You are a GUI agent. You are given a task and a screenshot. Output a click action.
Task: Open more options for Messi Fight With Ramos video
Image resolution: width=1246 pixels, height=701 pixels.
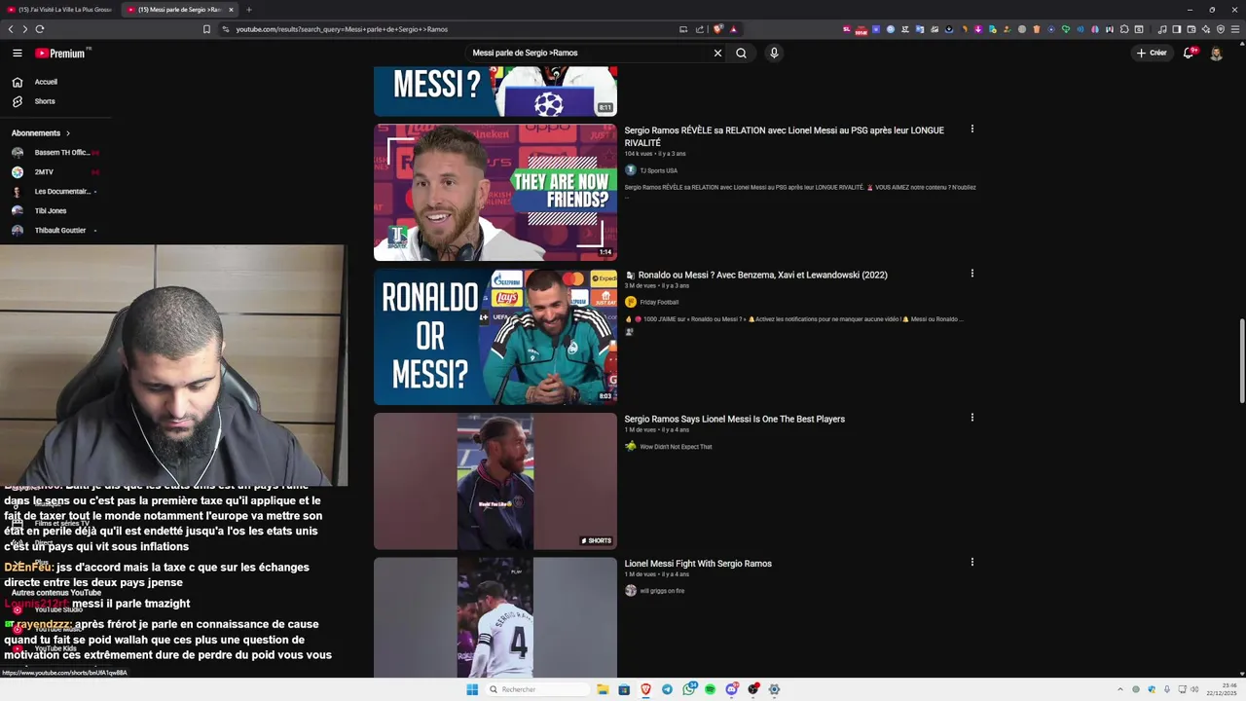971,562
